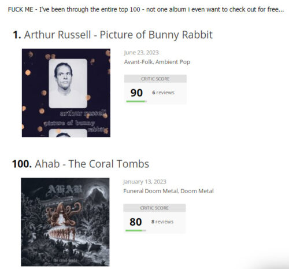The image size is (289, 269).
Task: Click rank number 1. before Arthur Russell
Action: click(x=17, y=35)
